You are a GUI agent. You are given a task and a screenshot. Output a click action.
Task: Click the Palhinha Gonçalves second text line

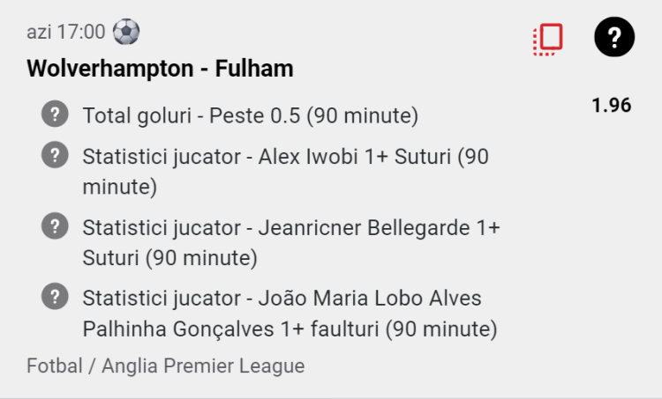[x=290, y=329]
